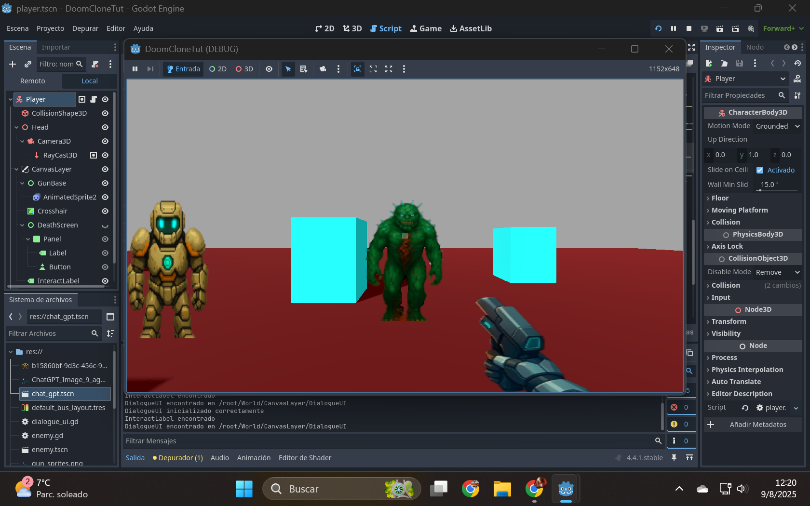Open Player scene in editor icon
This screenshot has height=506, width=810.
click(x=82, y=99)
